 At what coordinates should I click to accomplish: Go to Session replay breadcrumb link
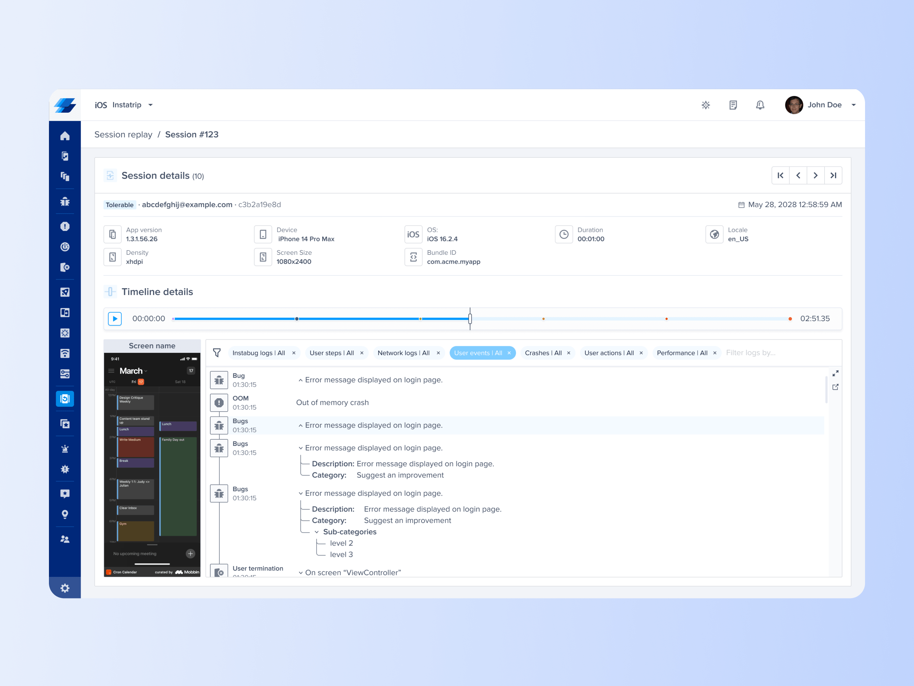[x=123, y=134]
